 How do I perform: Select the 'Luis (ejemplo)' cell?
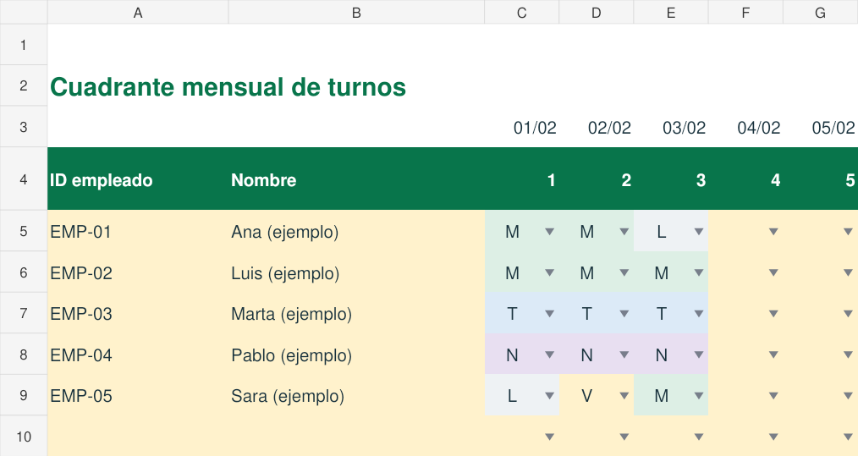(x=356, y=272)
